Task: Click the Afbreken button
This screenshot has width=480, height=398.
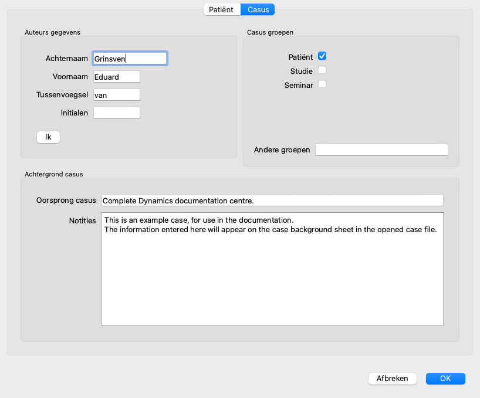Action: click(392, 379)
